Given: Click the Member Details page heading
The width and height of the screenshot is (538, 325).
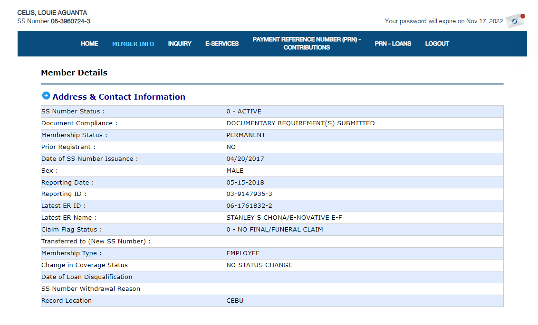Looking at the screenshot, I should (x=74, y=73).
